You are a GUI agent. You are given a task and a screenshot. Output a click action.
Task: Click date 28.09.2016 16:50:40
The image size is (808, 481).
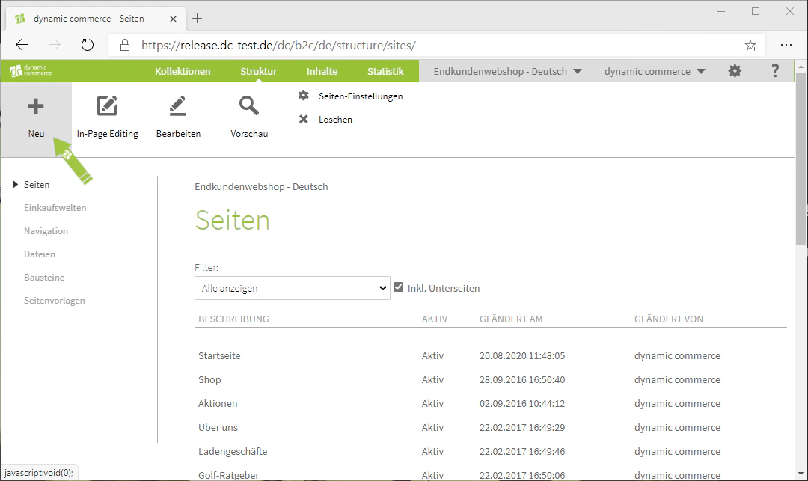click(x=522, y=379)
